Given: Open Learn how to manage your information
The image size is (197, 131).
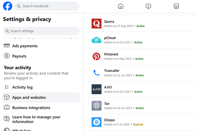Looking at the screenshot, I should 41,119.
